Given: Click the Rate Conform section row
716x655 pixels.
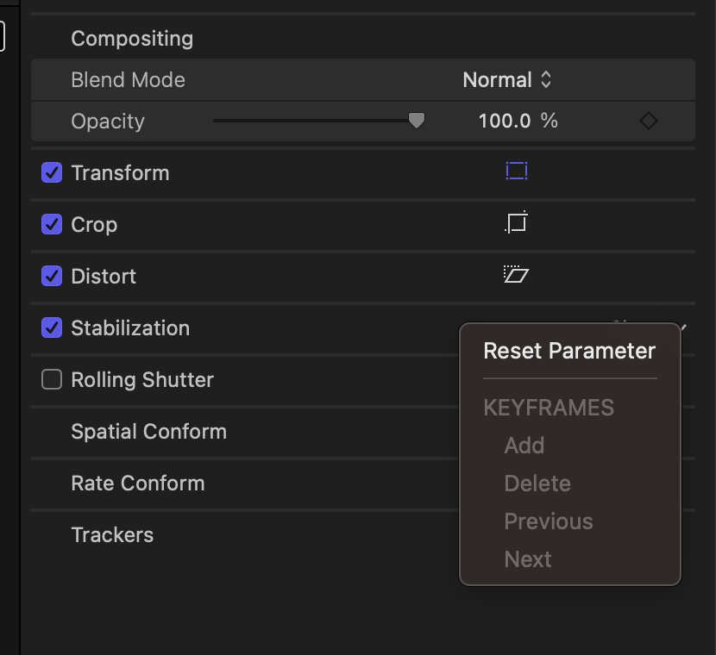Looking at the screenshot, I should click(138, 483).
